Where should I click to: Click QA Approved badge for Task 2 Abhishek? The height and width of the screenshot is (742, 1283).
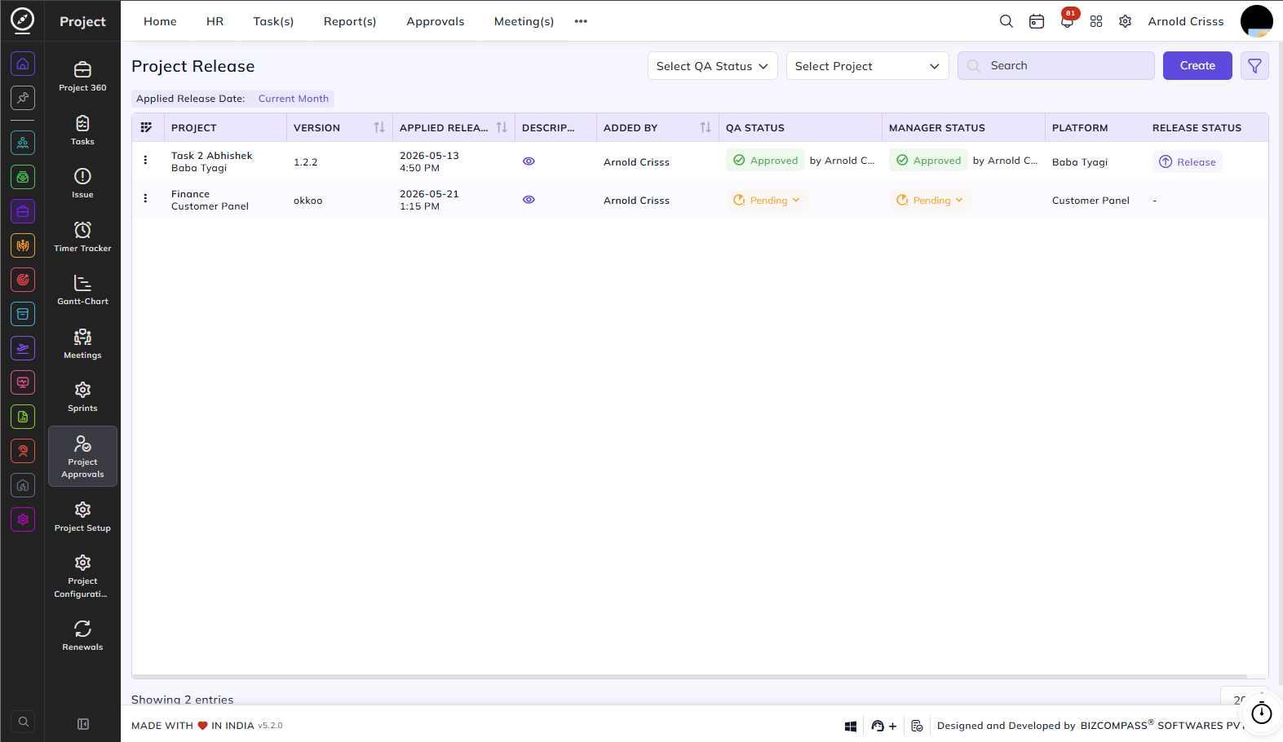765,161
